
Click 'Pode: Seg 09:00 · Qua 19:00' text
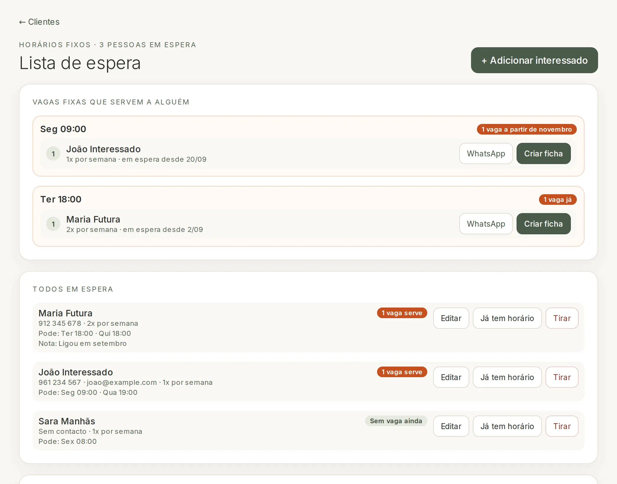88,393
